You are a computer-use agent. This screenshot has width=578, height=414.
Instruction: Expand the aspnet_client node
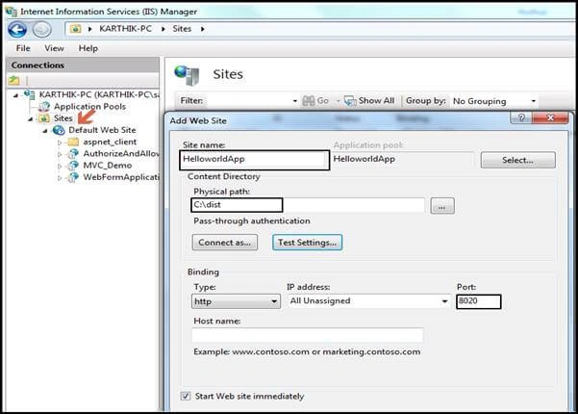60,142
